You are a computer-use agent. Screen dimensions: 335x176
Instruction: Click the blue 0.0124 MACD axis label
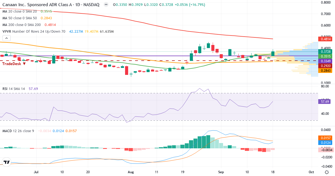(x=325, y=142)
